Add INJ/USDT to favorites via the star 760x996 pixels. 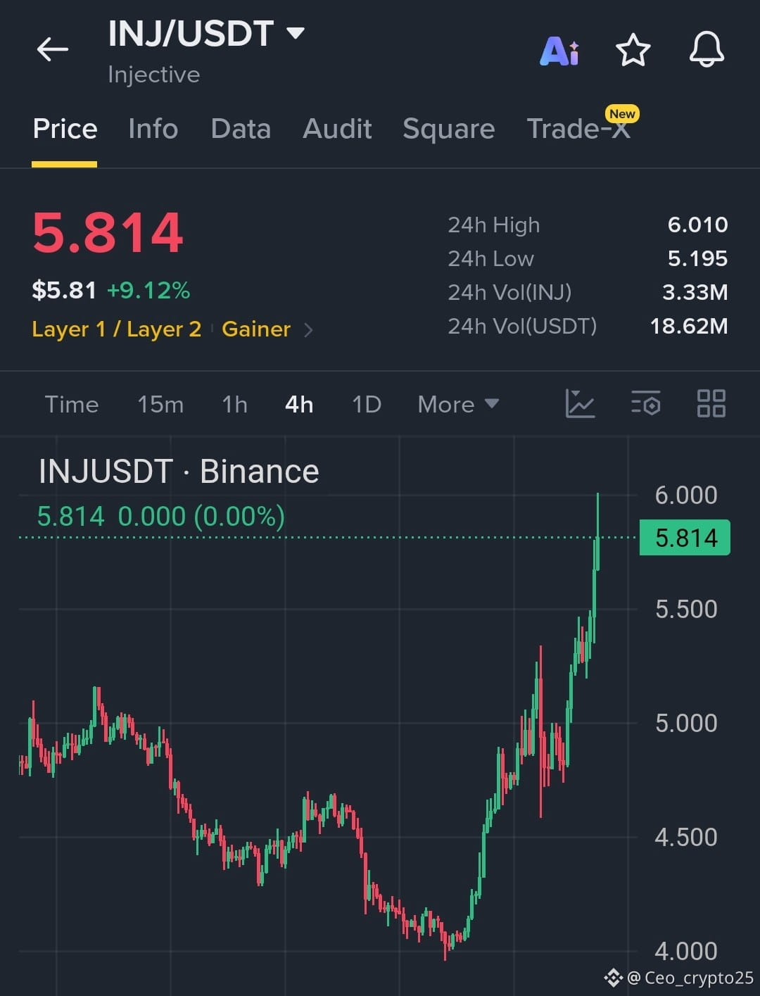click(633, 50)
